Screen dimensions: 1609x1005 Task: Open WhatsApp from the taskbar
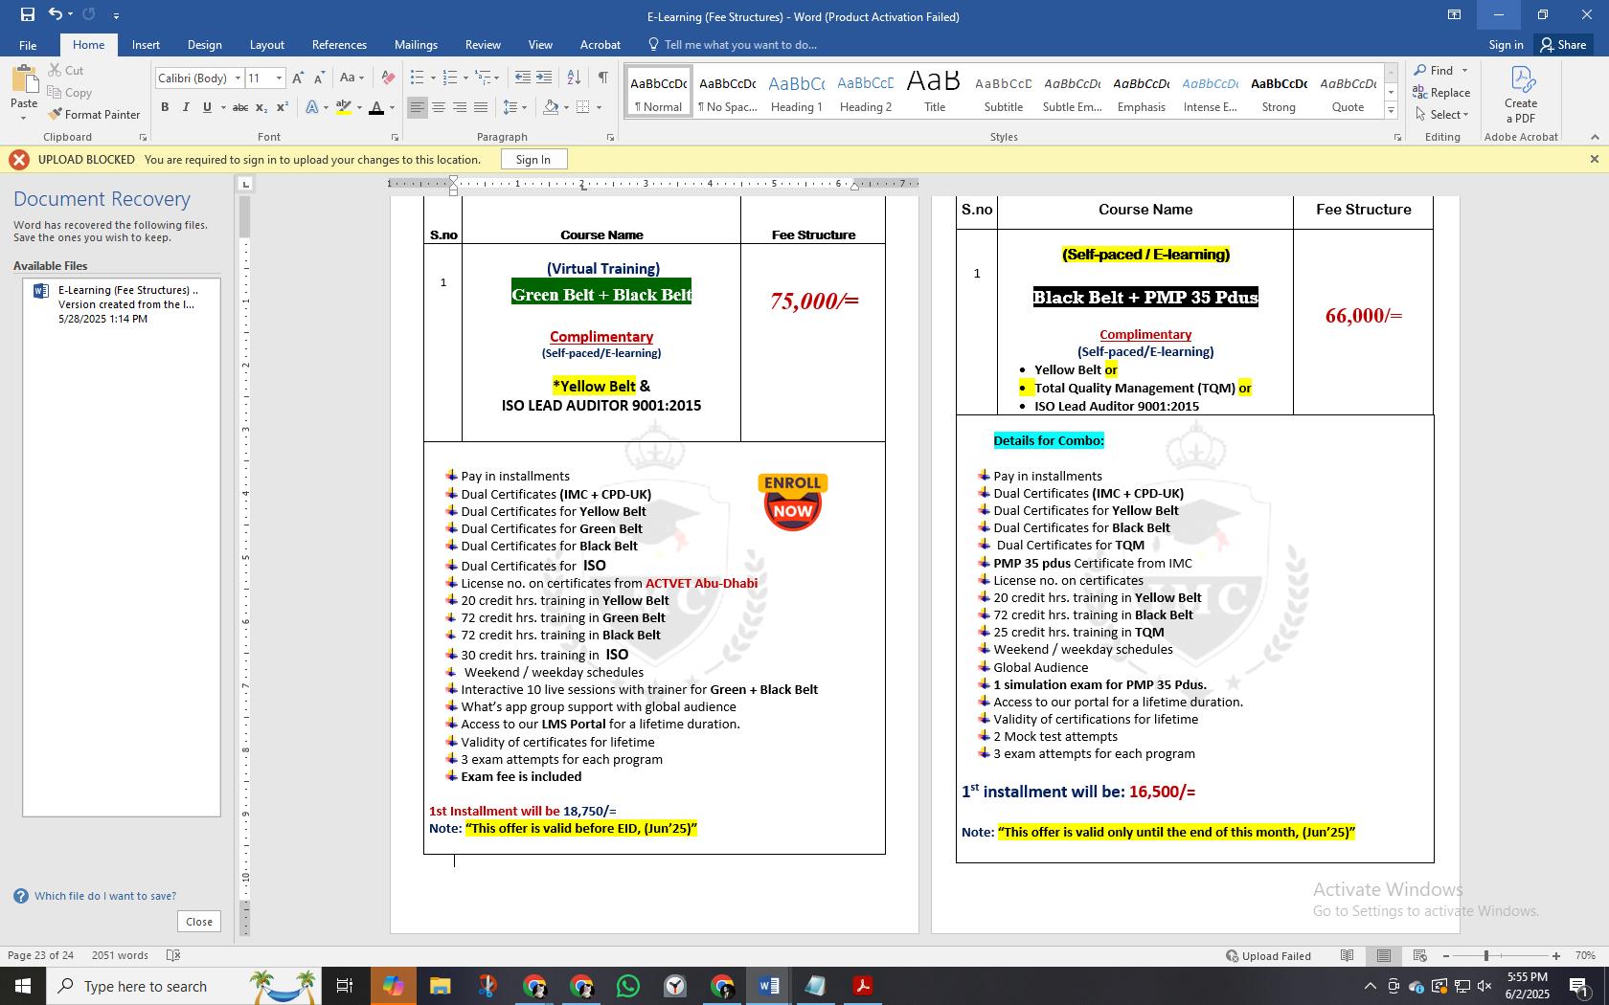pyautogui.click(x=628, y=986)
